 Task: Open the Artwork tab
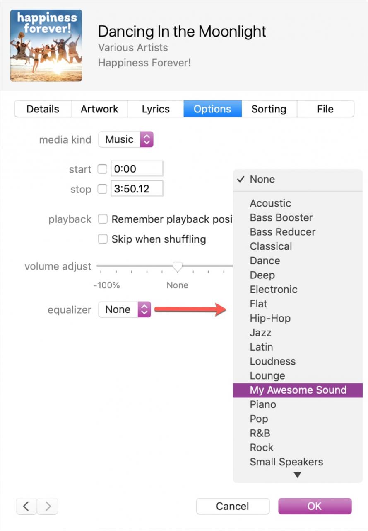click(x=99, y=109)
